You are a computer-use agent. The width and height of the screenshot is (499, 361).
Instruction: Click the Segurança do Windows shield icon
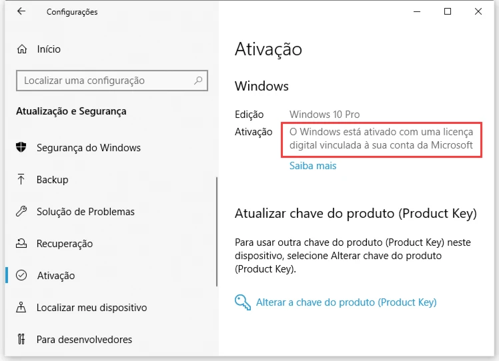(x=22, y=148)
